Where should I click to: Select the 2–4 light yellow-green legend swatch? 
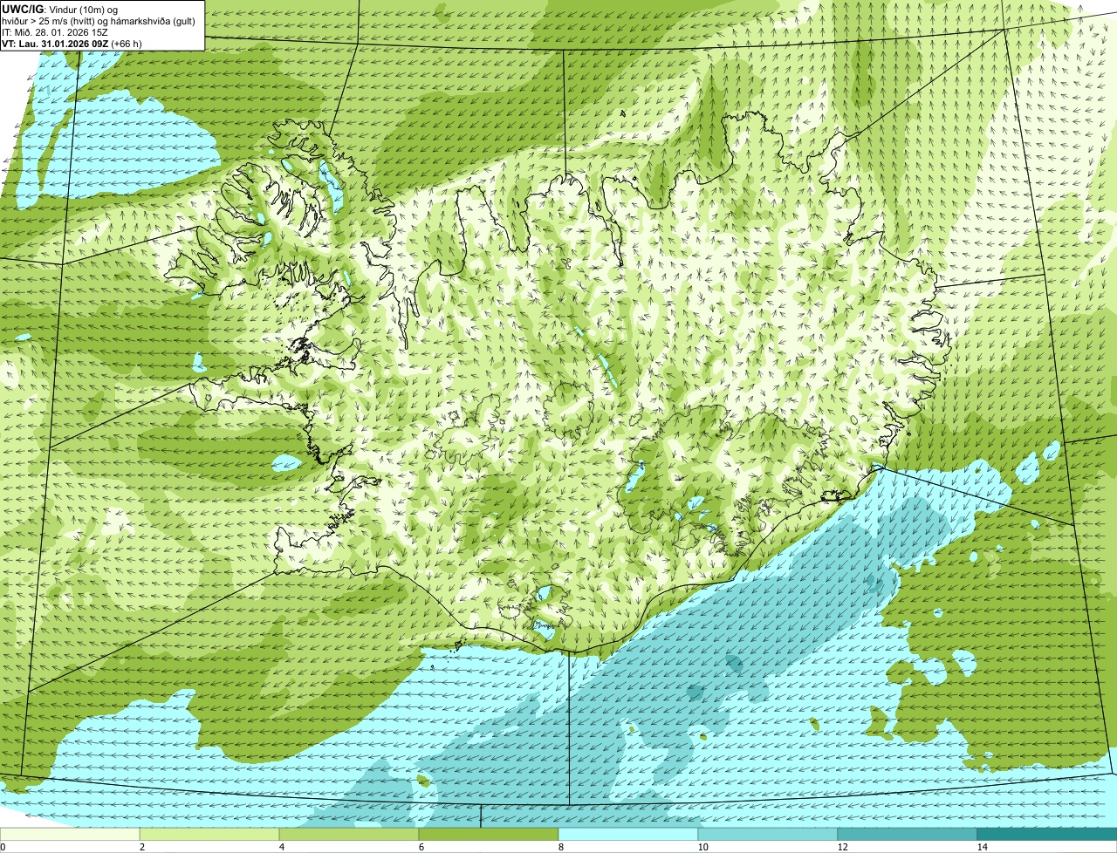click(210, 835)
